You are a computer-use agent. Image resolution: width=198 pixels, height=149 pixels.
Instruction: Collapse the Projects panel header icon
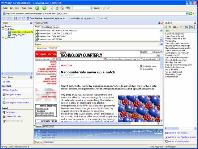point(31,23)
